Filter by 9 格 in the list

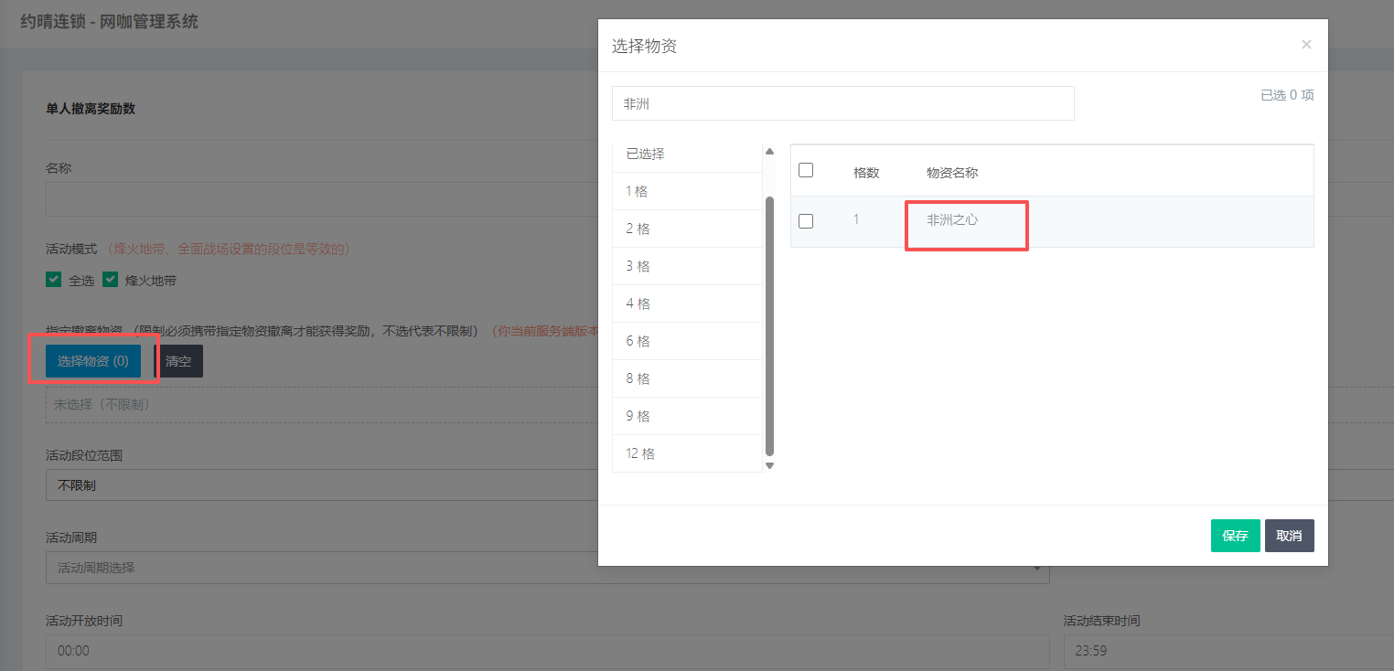[687, 417]
